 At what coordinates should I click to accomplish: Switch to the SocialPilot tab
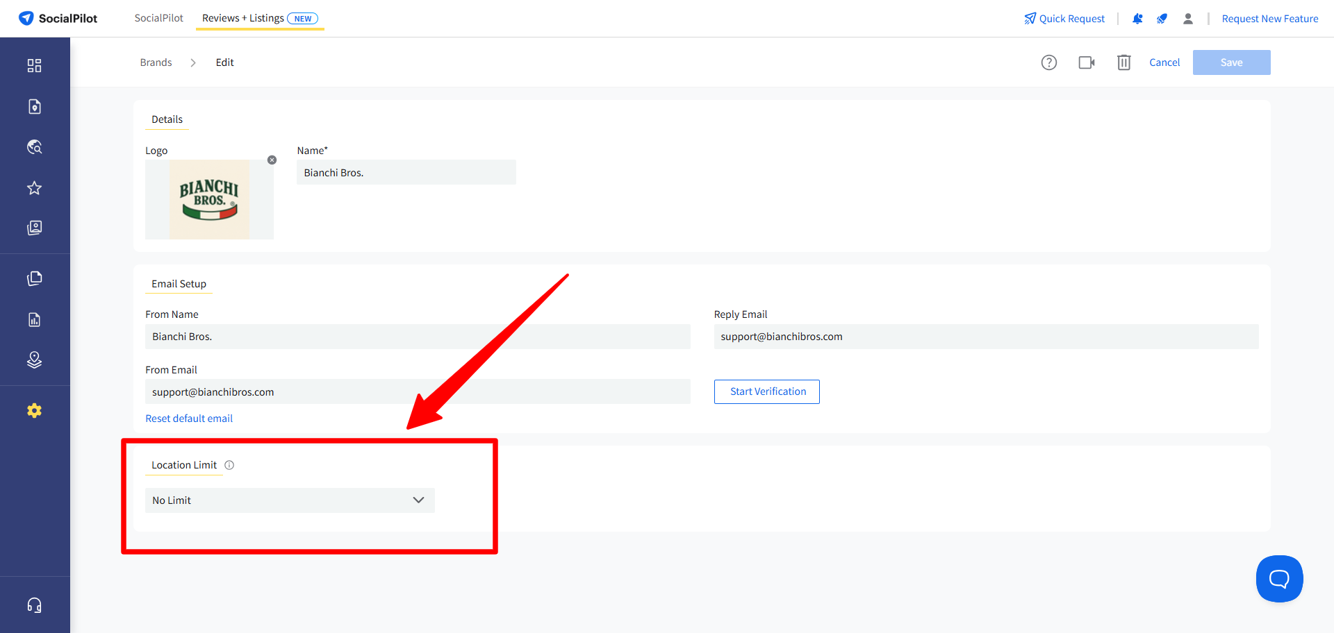(159, 18)
